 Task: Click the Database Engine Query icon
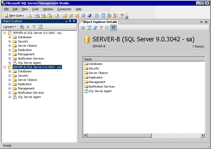(x=30, y=15)
